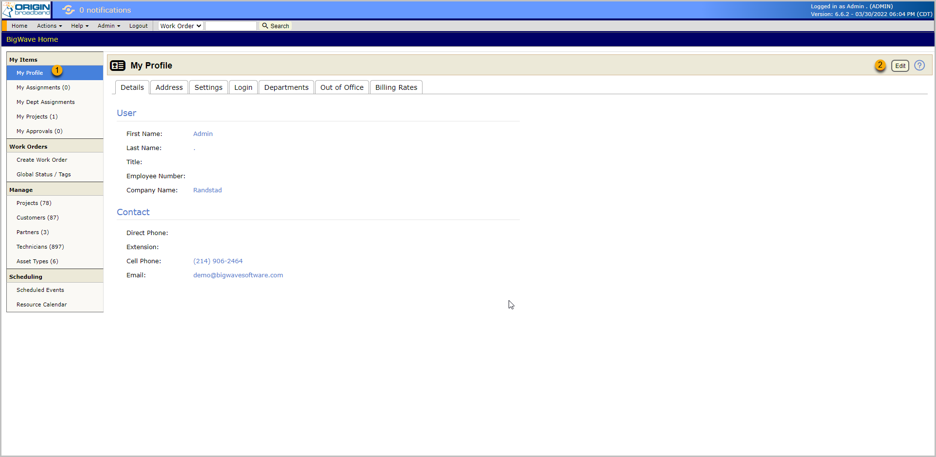936x457 pixels.
Task: Open the Settings tab
Action: 209,87
